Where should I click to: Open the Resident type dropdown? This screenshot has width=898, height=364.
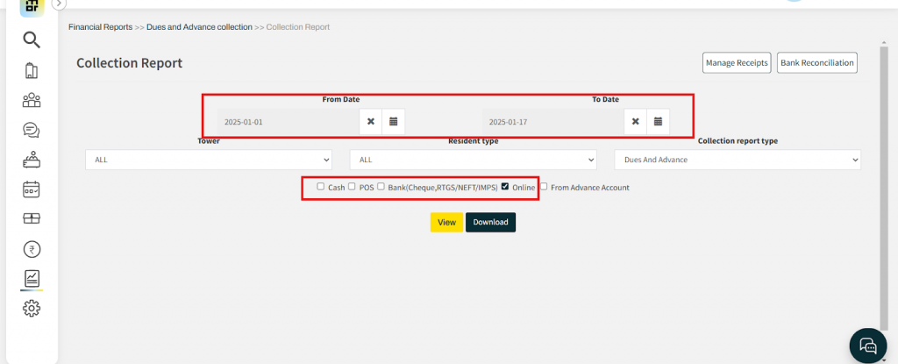click(473, 160)
